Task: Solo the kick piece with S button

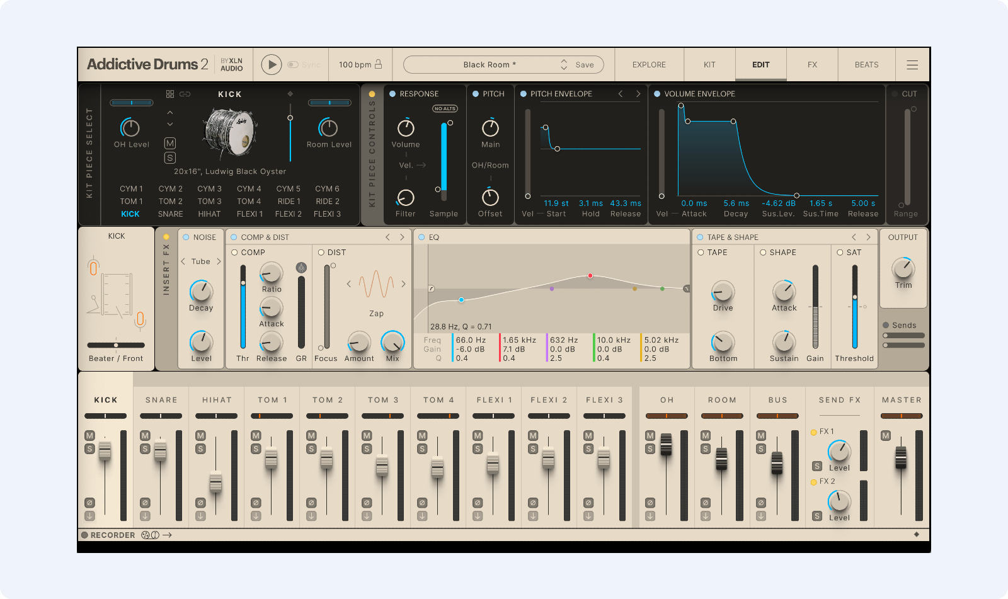Action: (x=170, y=157)
